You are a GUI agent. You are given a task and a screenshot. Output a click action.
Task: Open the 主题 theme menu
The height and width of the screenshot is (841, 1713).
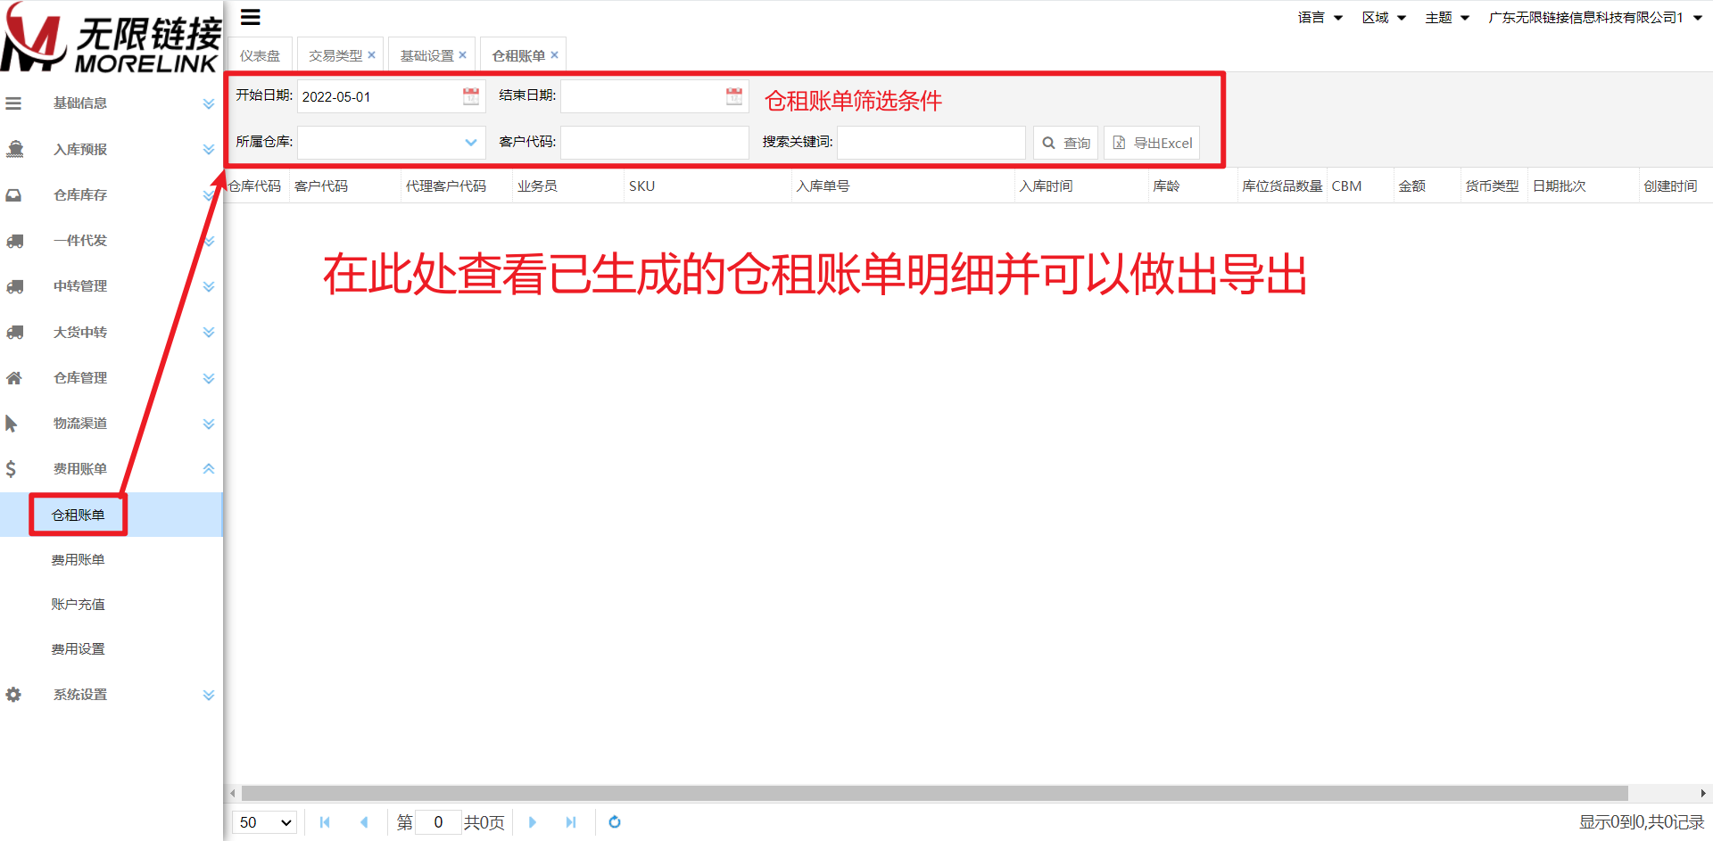coord(1448,18)
